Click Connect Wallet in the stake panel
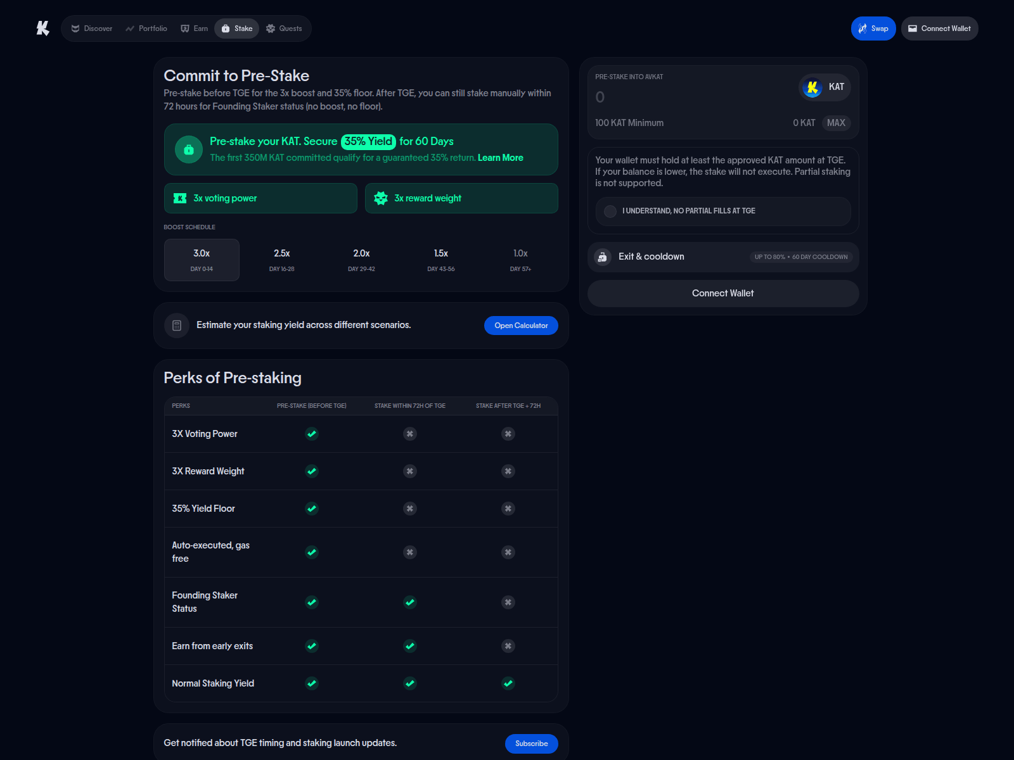Viewport: 1014px width, 760px height. pos(723,293)
